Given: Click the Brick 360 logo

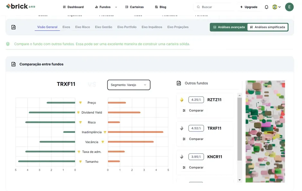Looking at the screenshot, I should [21, 6].
